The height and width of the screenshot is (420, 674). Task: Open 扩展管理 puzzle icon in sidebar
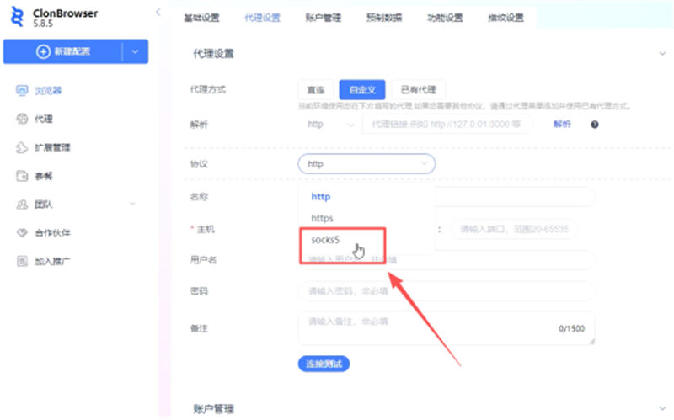pyautogui.click(x=22, y=148)
